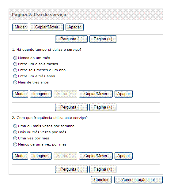Choose 'Uma ou mais vezes por semana'
The height and width of the screenshot is (192, 174).
pos(15,126)
